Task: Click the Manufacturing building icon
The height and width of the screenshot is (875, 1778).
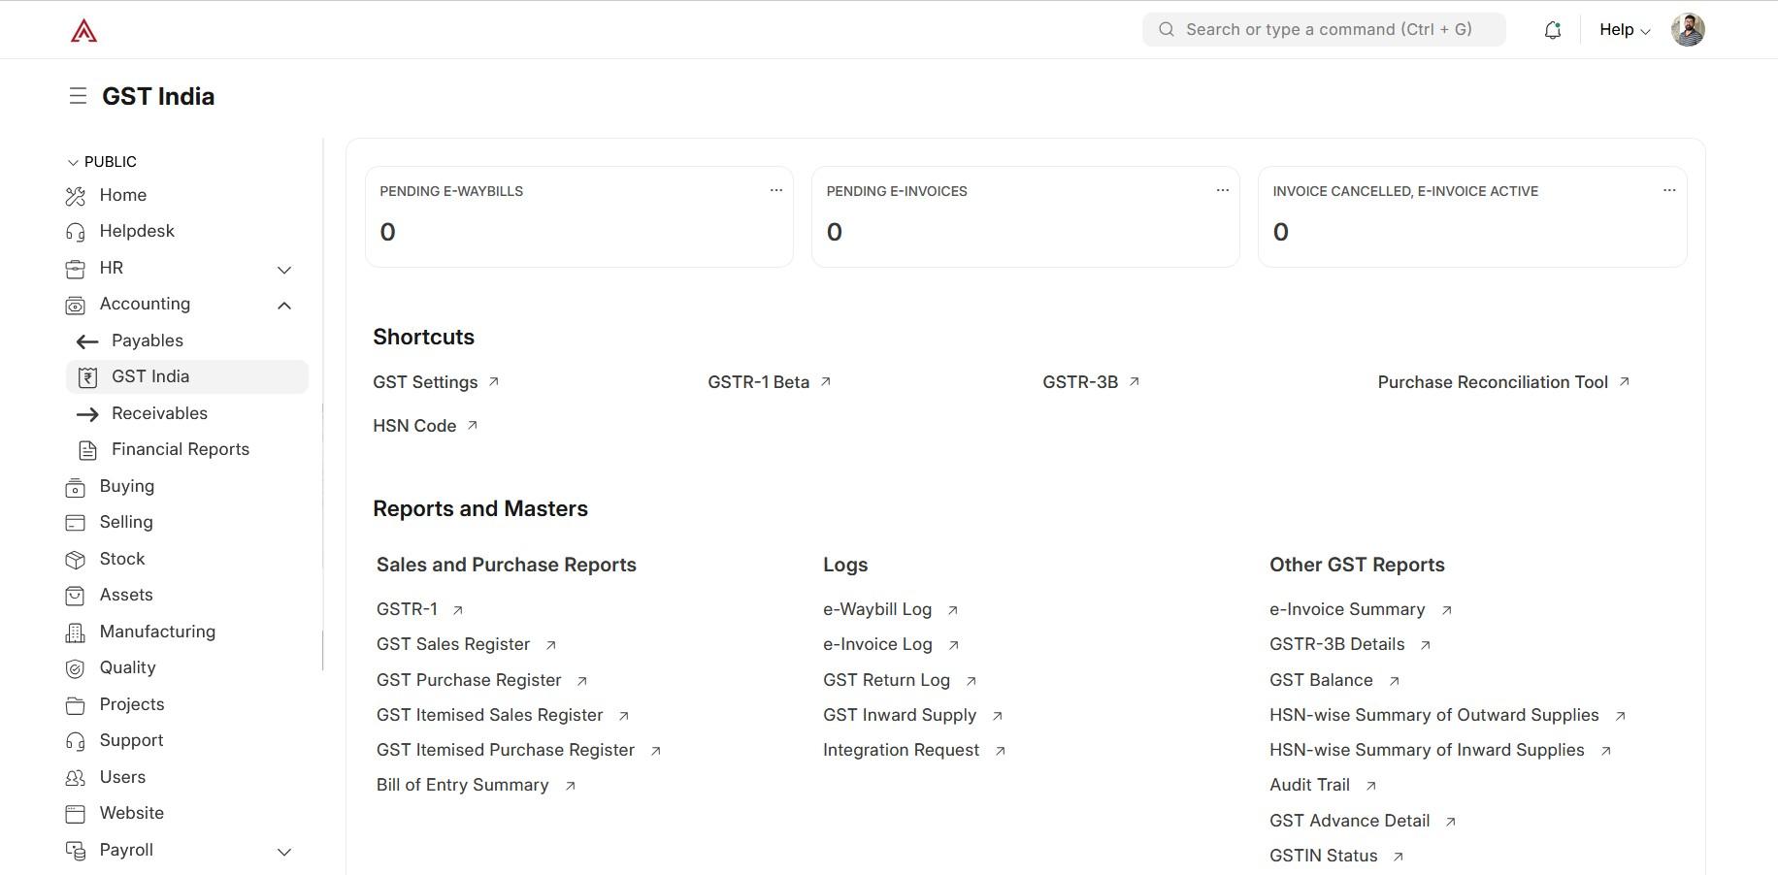Action: point(76,632)
